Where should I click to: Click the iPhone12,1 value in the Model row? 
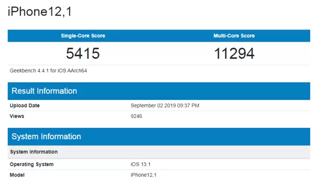(x=143, y=175)
